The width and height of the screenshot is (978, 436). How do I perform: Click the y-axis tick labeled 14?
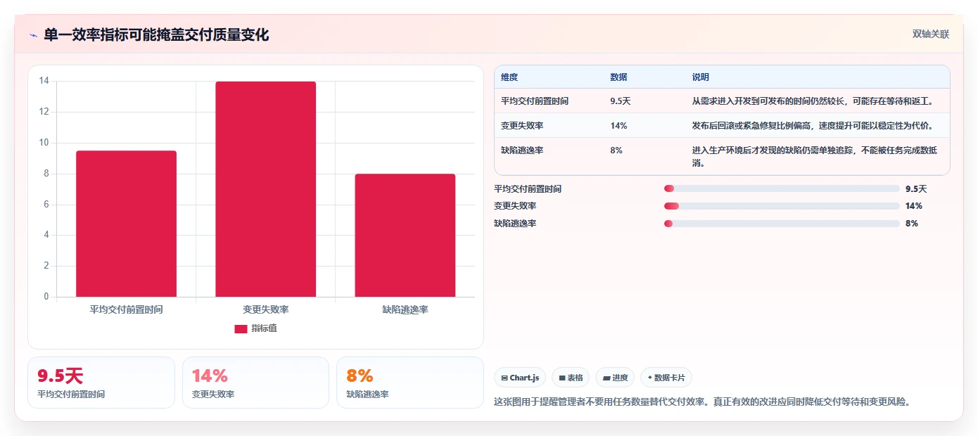click(x=44, y=81)
